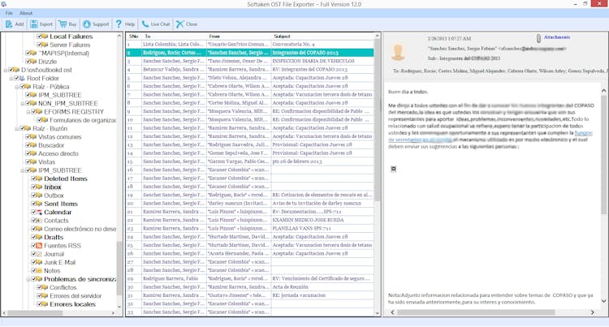Screen dimensions: 609x327
Task: Collapse IPM_SUBTREE under Raíz - Buzón
Action: coord(23,170)
